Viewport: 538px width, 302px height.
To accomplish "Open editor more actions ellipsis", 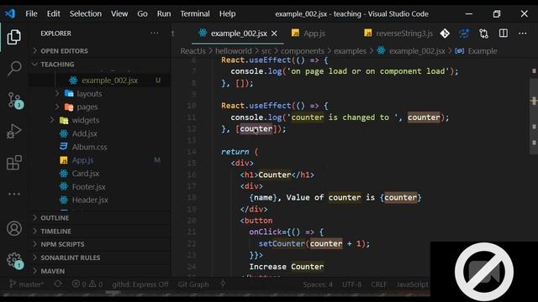I will tap(523, 34).
